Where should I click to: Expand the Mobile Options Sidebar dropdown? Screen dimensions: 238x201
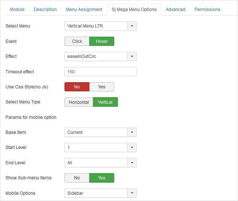pos(132,193)
